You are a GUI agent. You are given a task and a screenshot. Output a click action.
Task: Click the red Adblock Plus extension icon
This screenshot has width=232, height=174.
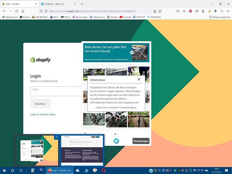coord(191,11)
